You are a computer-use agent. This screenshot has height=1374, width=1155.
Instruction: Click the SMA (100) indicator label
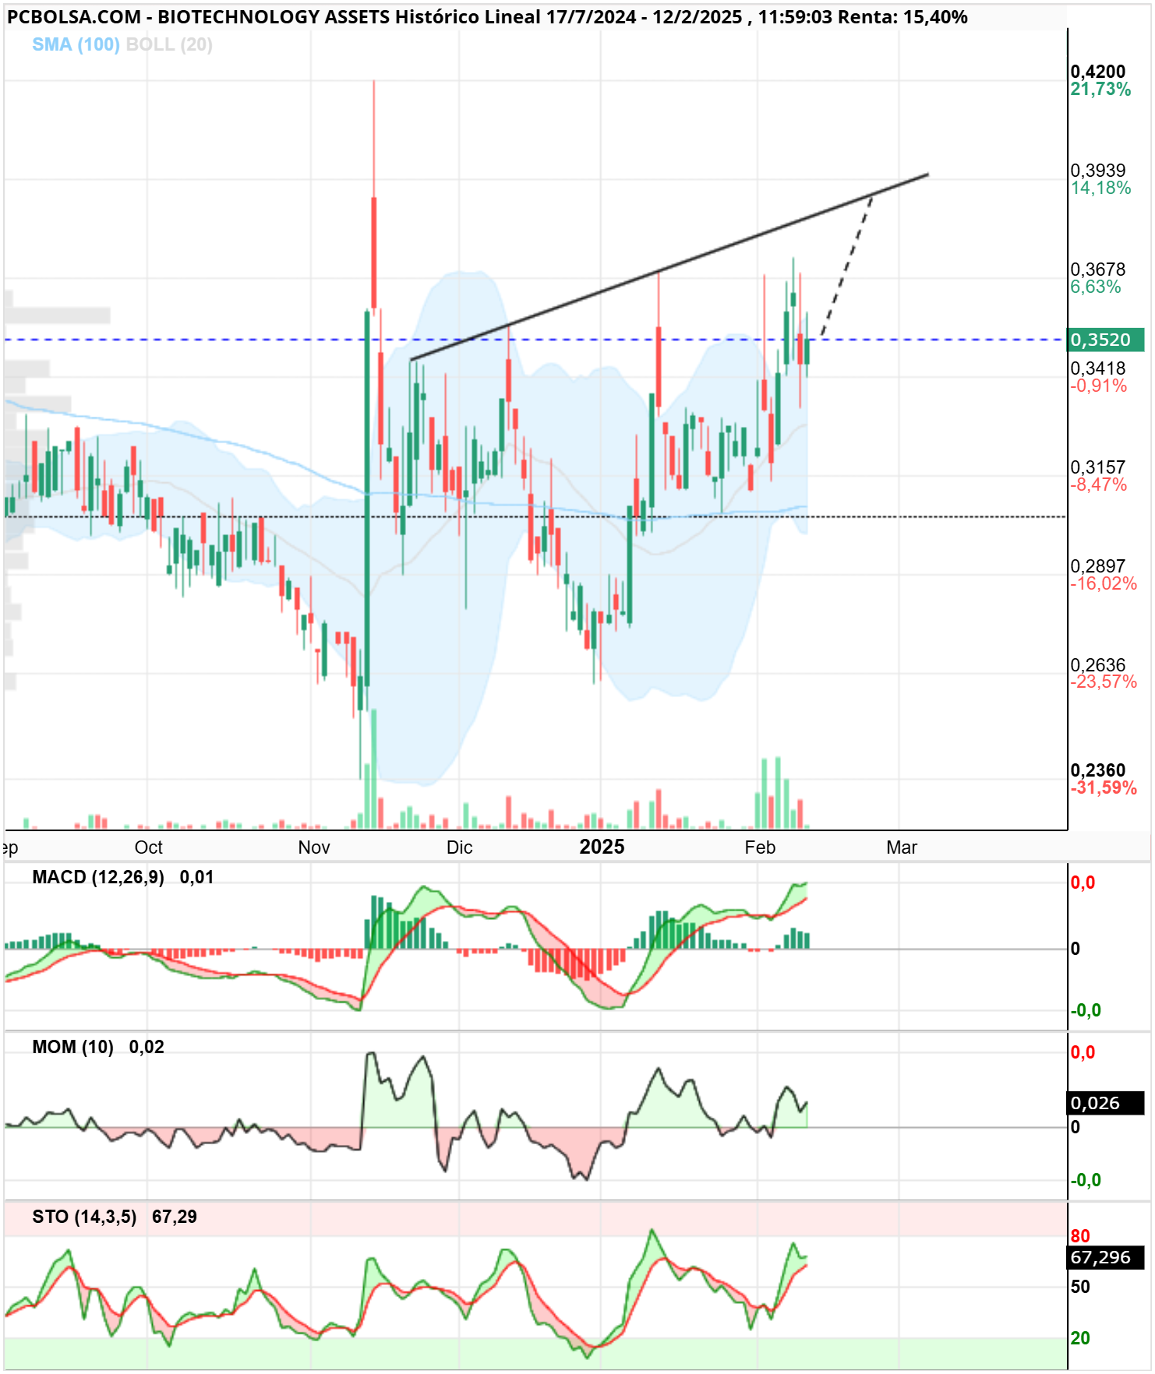[x=76, y=44]
